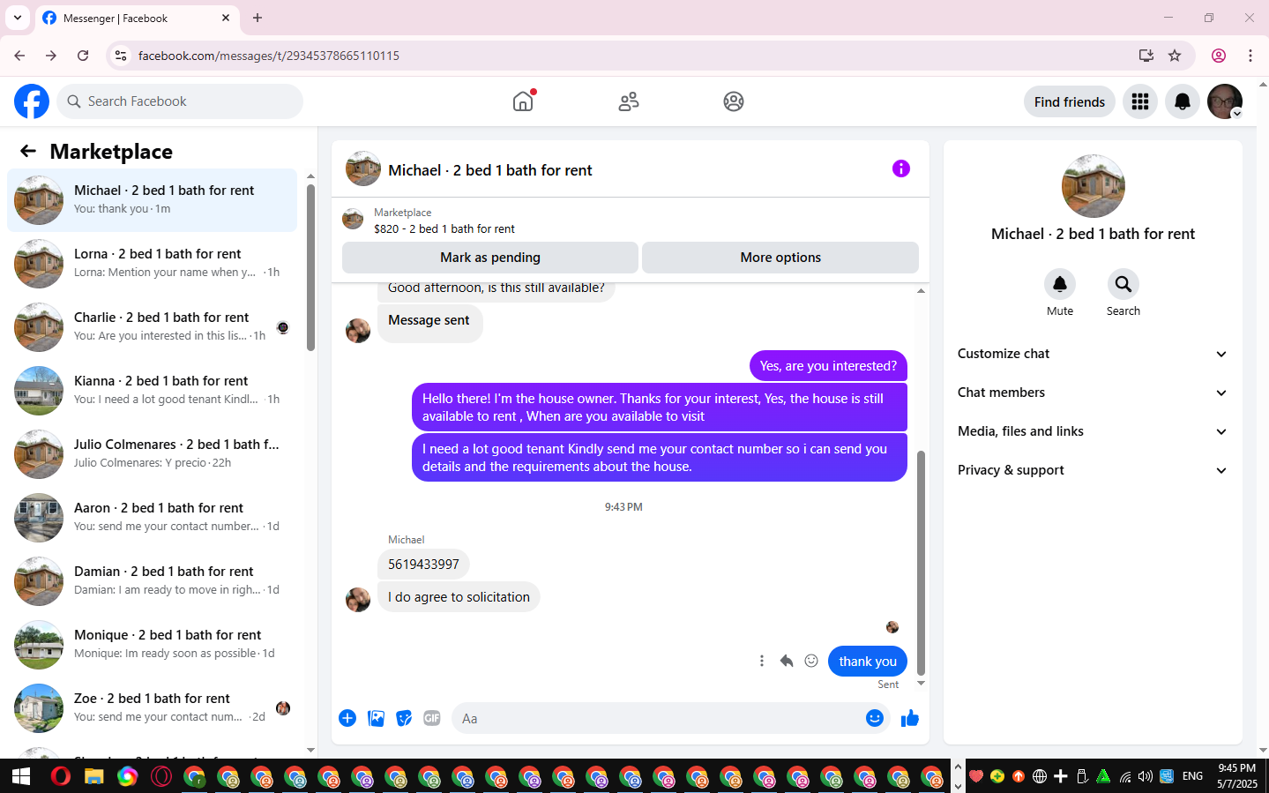The height and width of the screenshot is (793, 1269).
Task: Click Mark as pending button
Action: [x=490, y=258]
